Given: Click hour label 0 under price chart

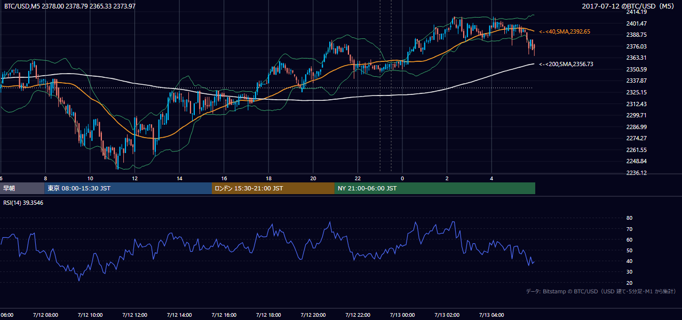Looking at the screenshot, I should (x=402, y=178).
